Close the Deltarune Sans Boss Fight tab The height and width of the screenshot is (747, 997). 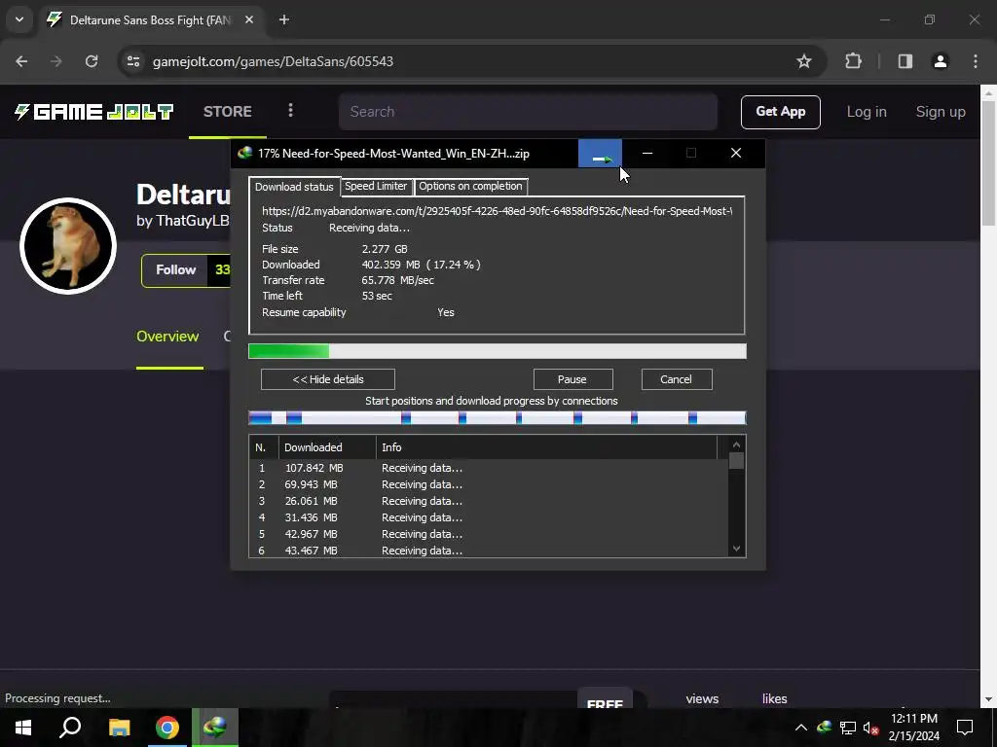pyautogui.click(x=249, y=19)
